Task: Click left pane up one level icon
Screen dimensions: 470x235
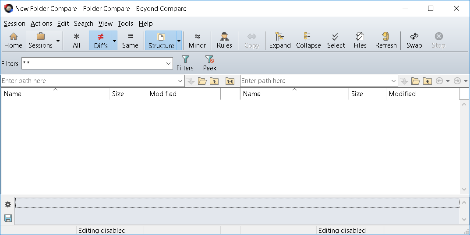Action: point(214,81)
